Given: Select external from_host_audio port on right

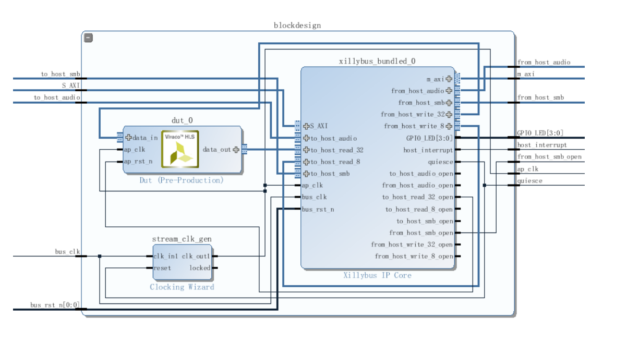Looking at the screenshot, I should [544, 63].
